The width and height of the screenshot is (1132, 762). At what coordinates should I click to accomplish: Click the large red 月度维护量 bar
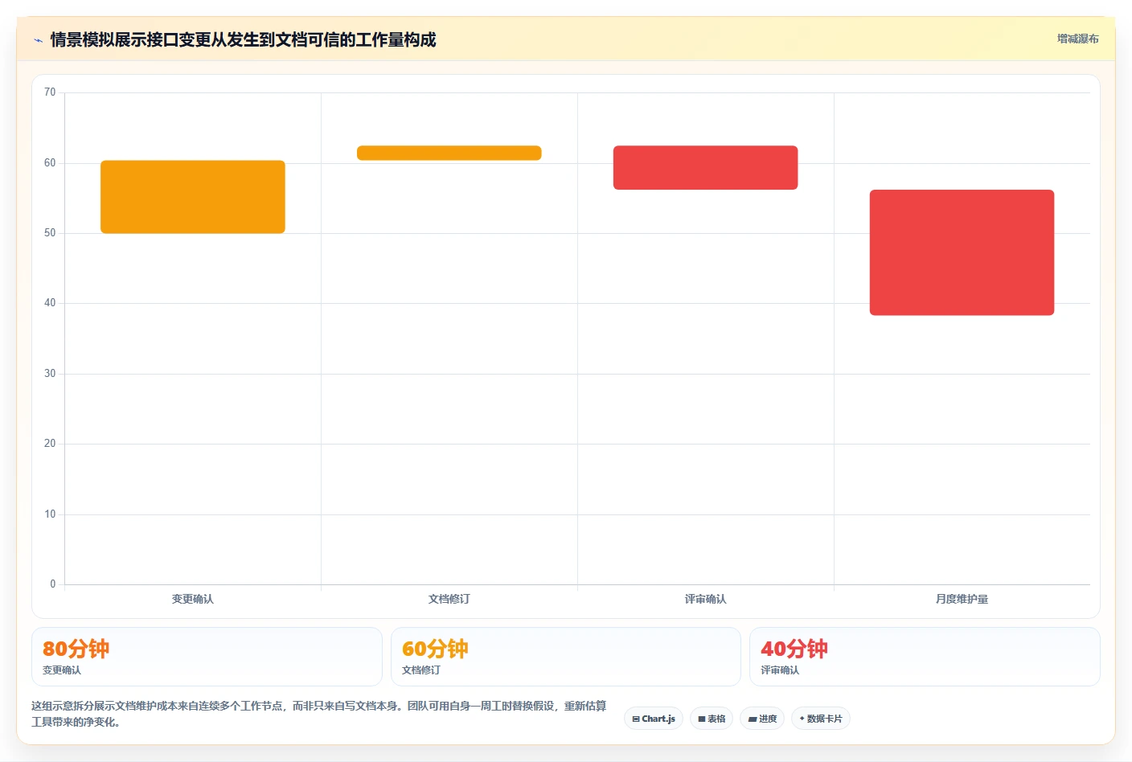962,252
